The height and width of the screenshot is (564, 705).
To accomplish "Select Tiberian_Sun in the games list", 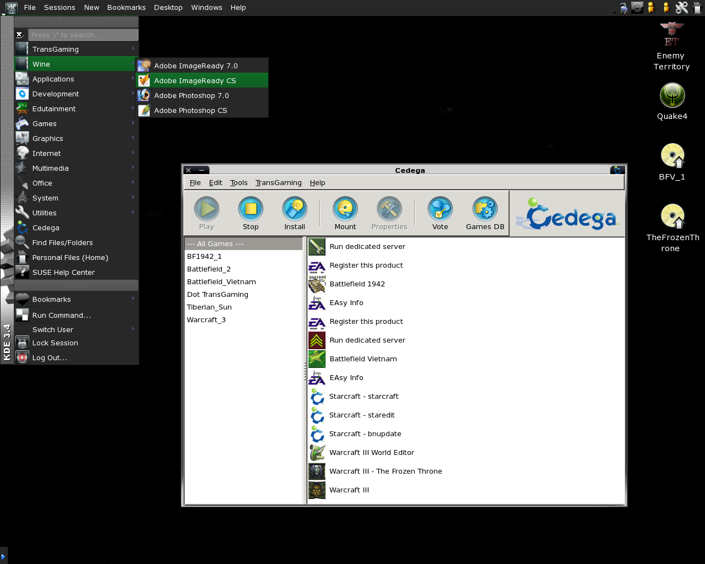I will (x=243, y=307).
